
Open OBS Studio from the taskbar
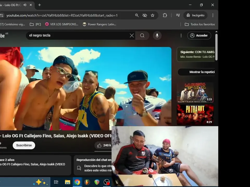point(107,182)
